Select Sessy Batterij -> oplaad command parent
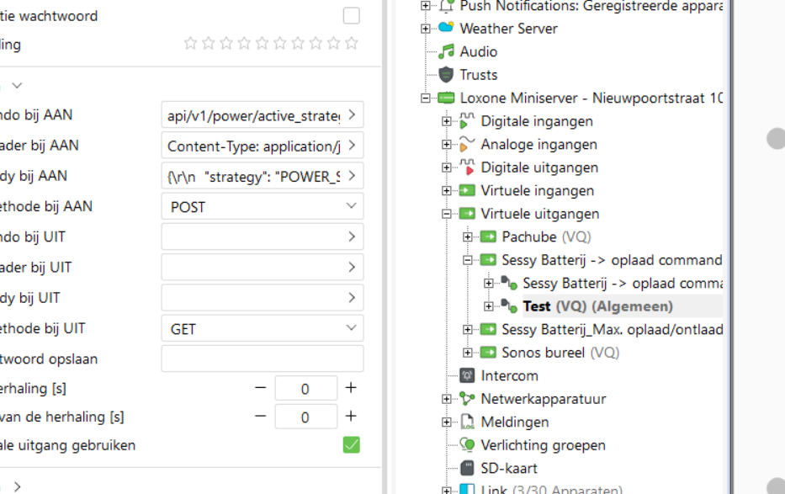The image size is (785, 494). point(612,260)
